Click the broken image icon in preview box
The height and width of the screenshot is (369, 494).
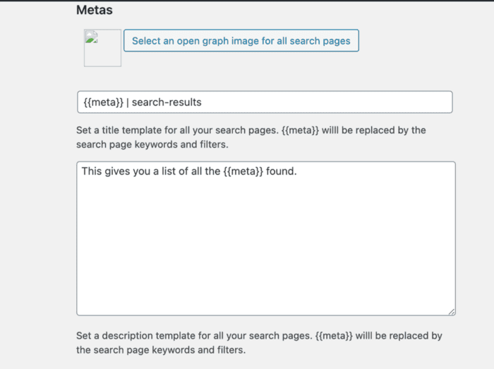(92, 37)
